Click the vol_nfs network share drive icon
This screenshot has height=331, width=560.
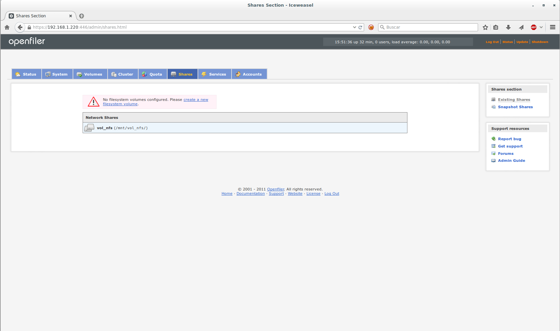point(89,128)
